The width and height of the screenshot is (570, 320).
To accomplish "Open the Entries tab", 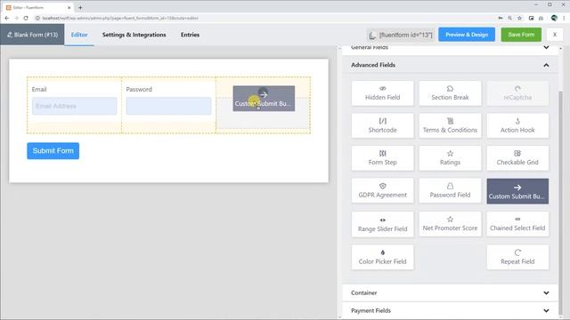I will pyautogui.click(x=190, y=35).
